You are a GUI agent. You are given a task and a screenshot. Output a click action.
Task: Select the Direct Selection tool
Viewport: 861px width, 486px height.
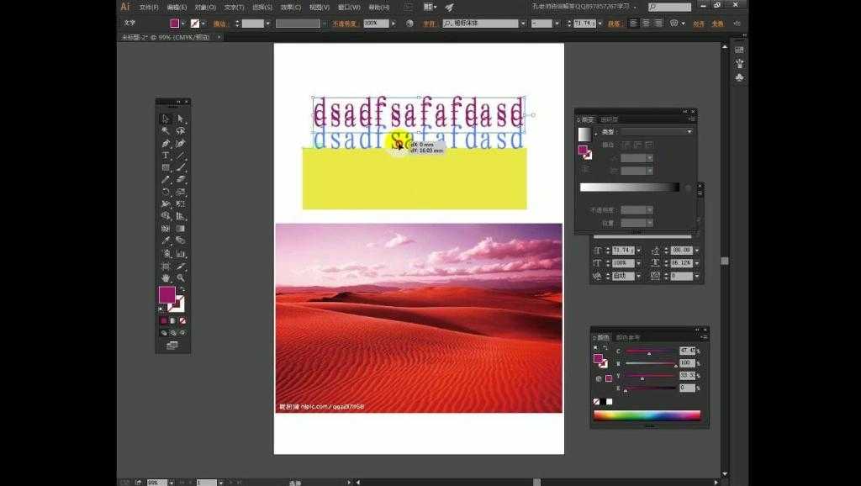(181, 119)
